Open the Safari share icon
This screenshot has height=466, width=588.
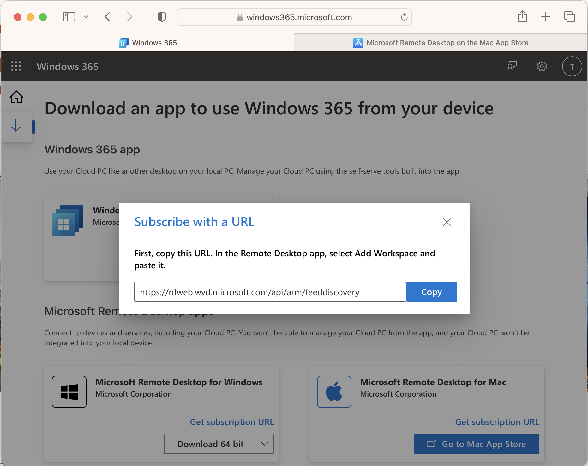(x=523, y=16)
